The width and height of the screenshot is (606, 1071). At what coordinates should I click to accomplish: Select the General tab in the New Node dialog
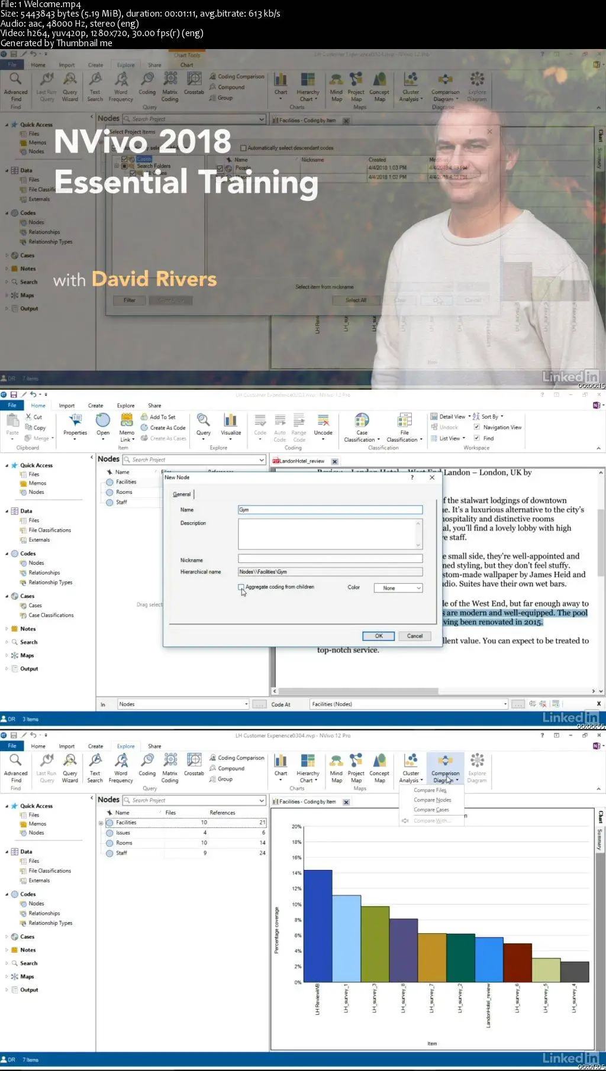(x=182, y=494)
